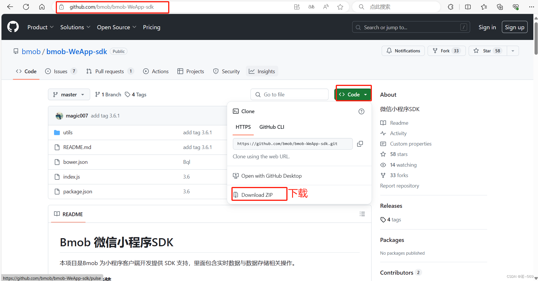Open the index.js file
The image size is (538, 281).
[72, 177]
